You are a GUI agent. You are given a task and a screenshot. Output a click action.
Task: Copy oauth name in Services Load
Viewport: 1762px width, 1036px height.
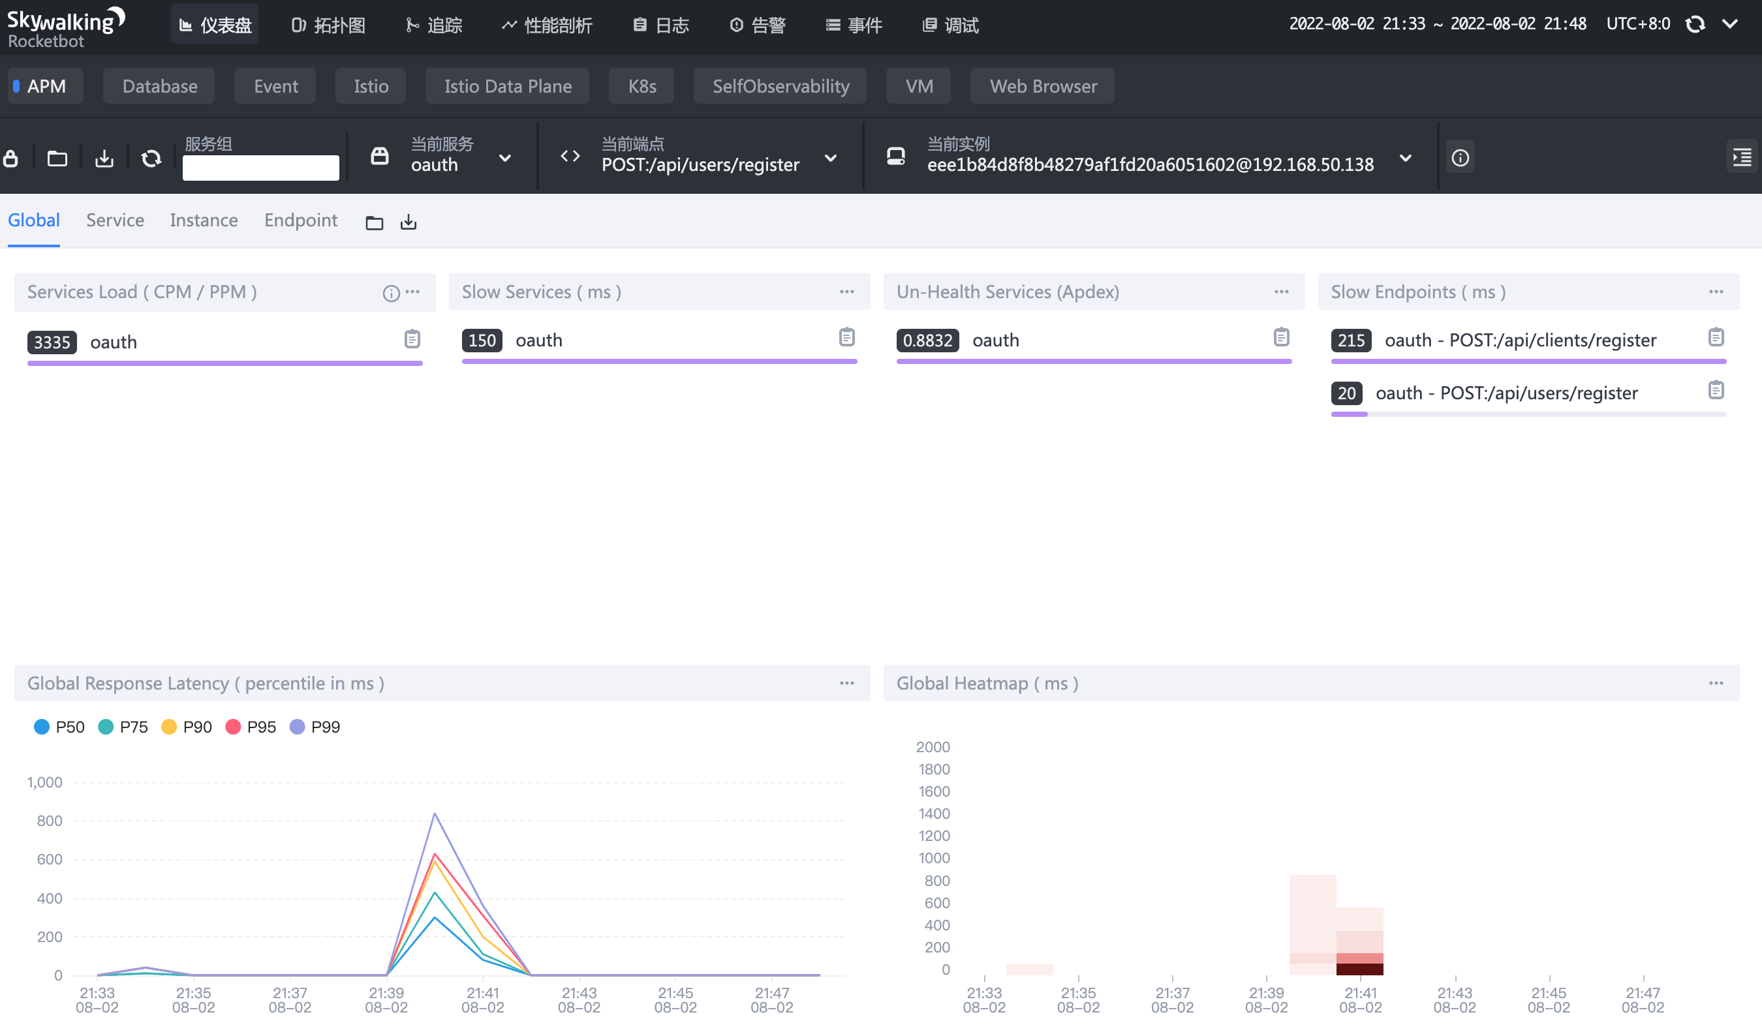412,339
